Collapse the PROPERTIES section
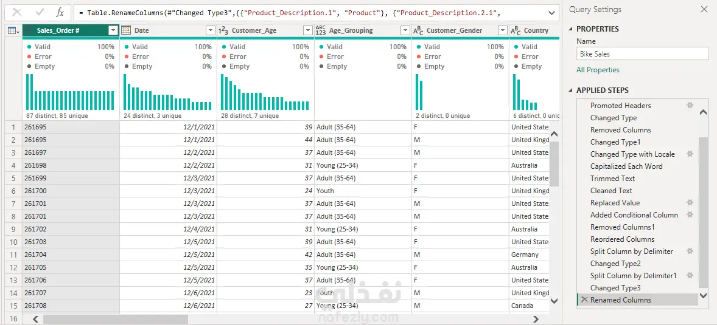 click(571, 29)
